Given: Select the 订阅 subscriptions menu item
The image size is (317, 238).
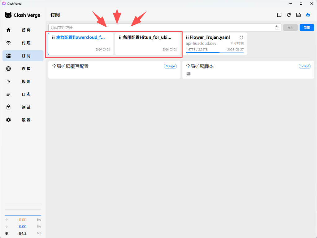Looking at the screenshot, I should tap(23, 56).
